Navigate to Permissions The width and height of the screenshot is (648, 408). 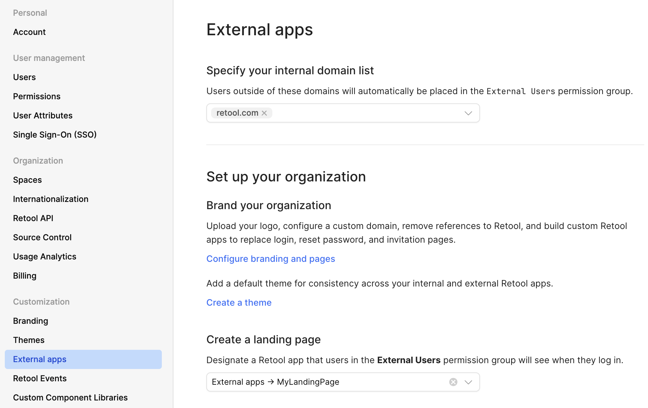(x=37, y=97)
